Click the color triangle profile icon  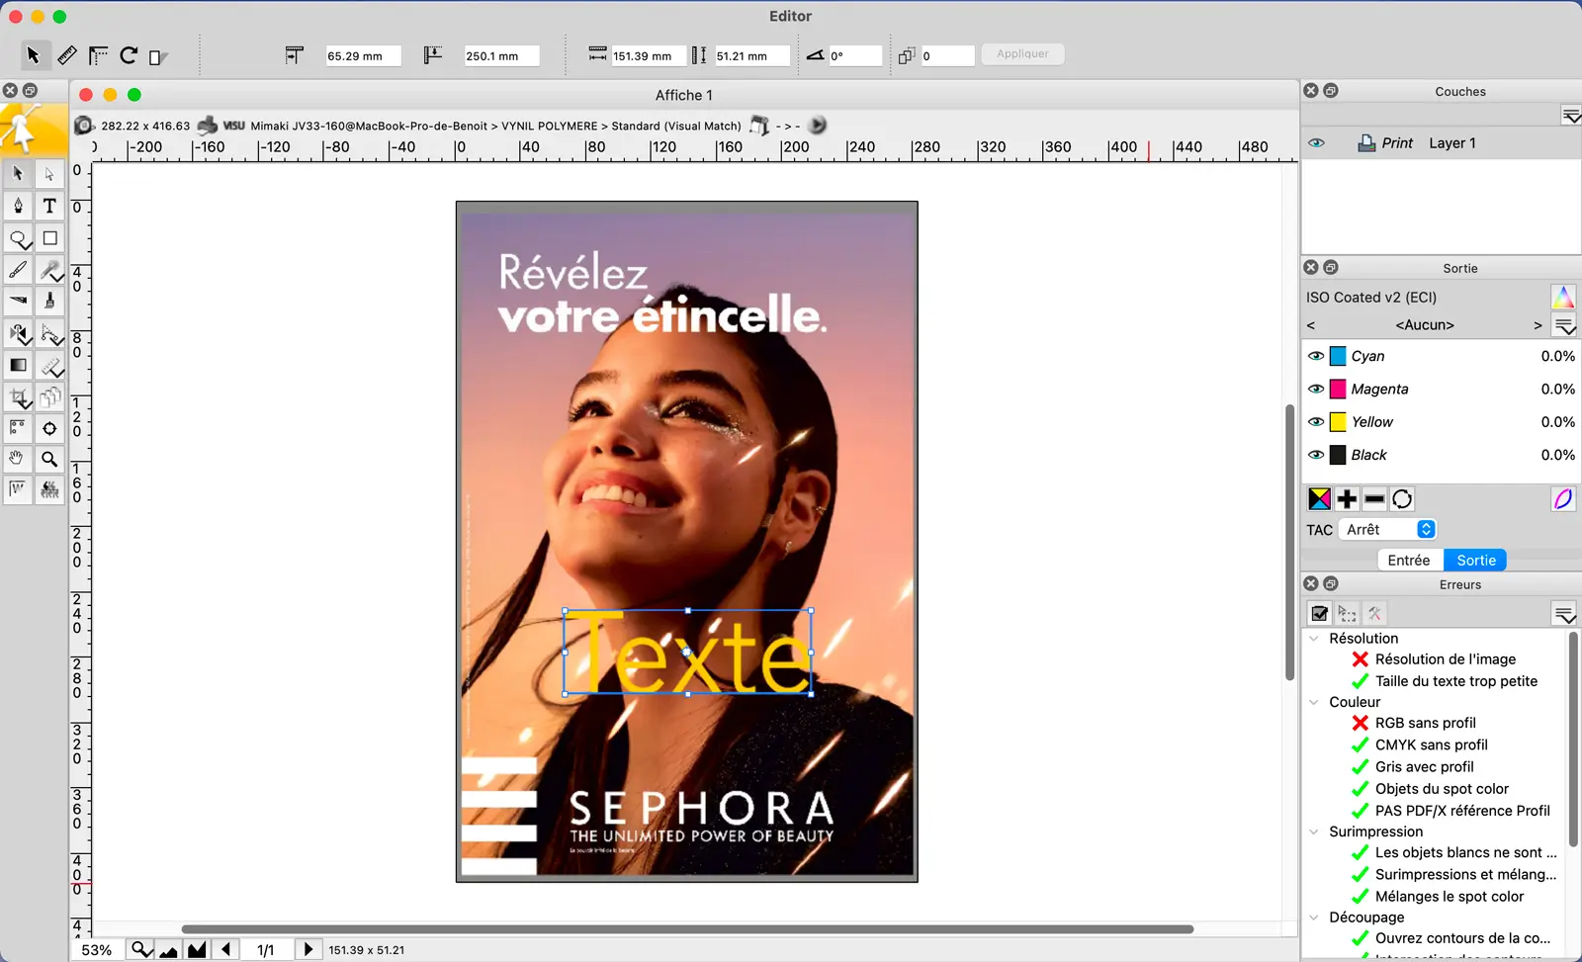[x=1563, y=297]
